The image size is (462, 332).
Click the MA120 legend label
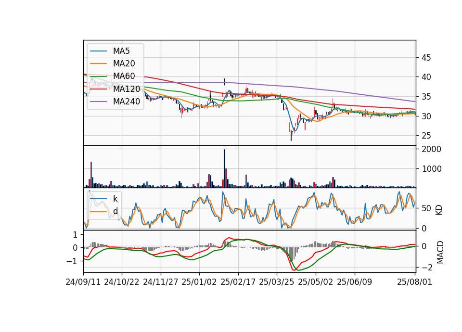tap(127, 89)
